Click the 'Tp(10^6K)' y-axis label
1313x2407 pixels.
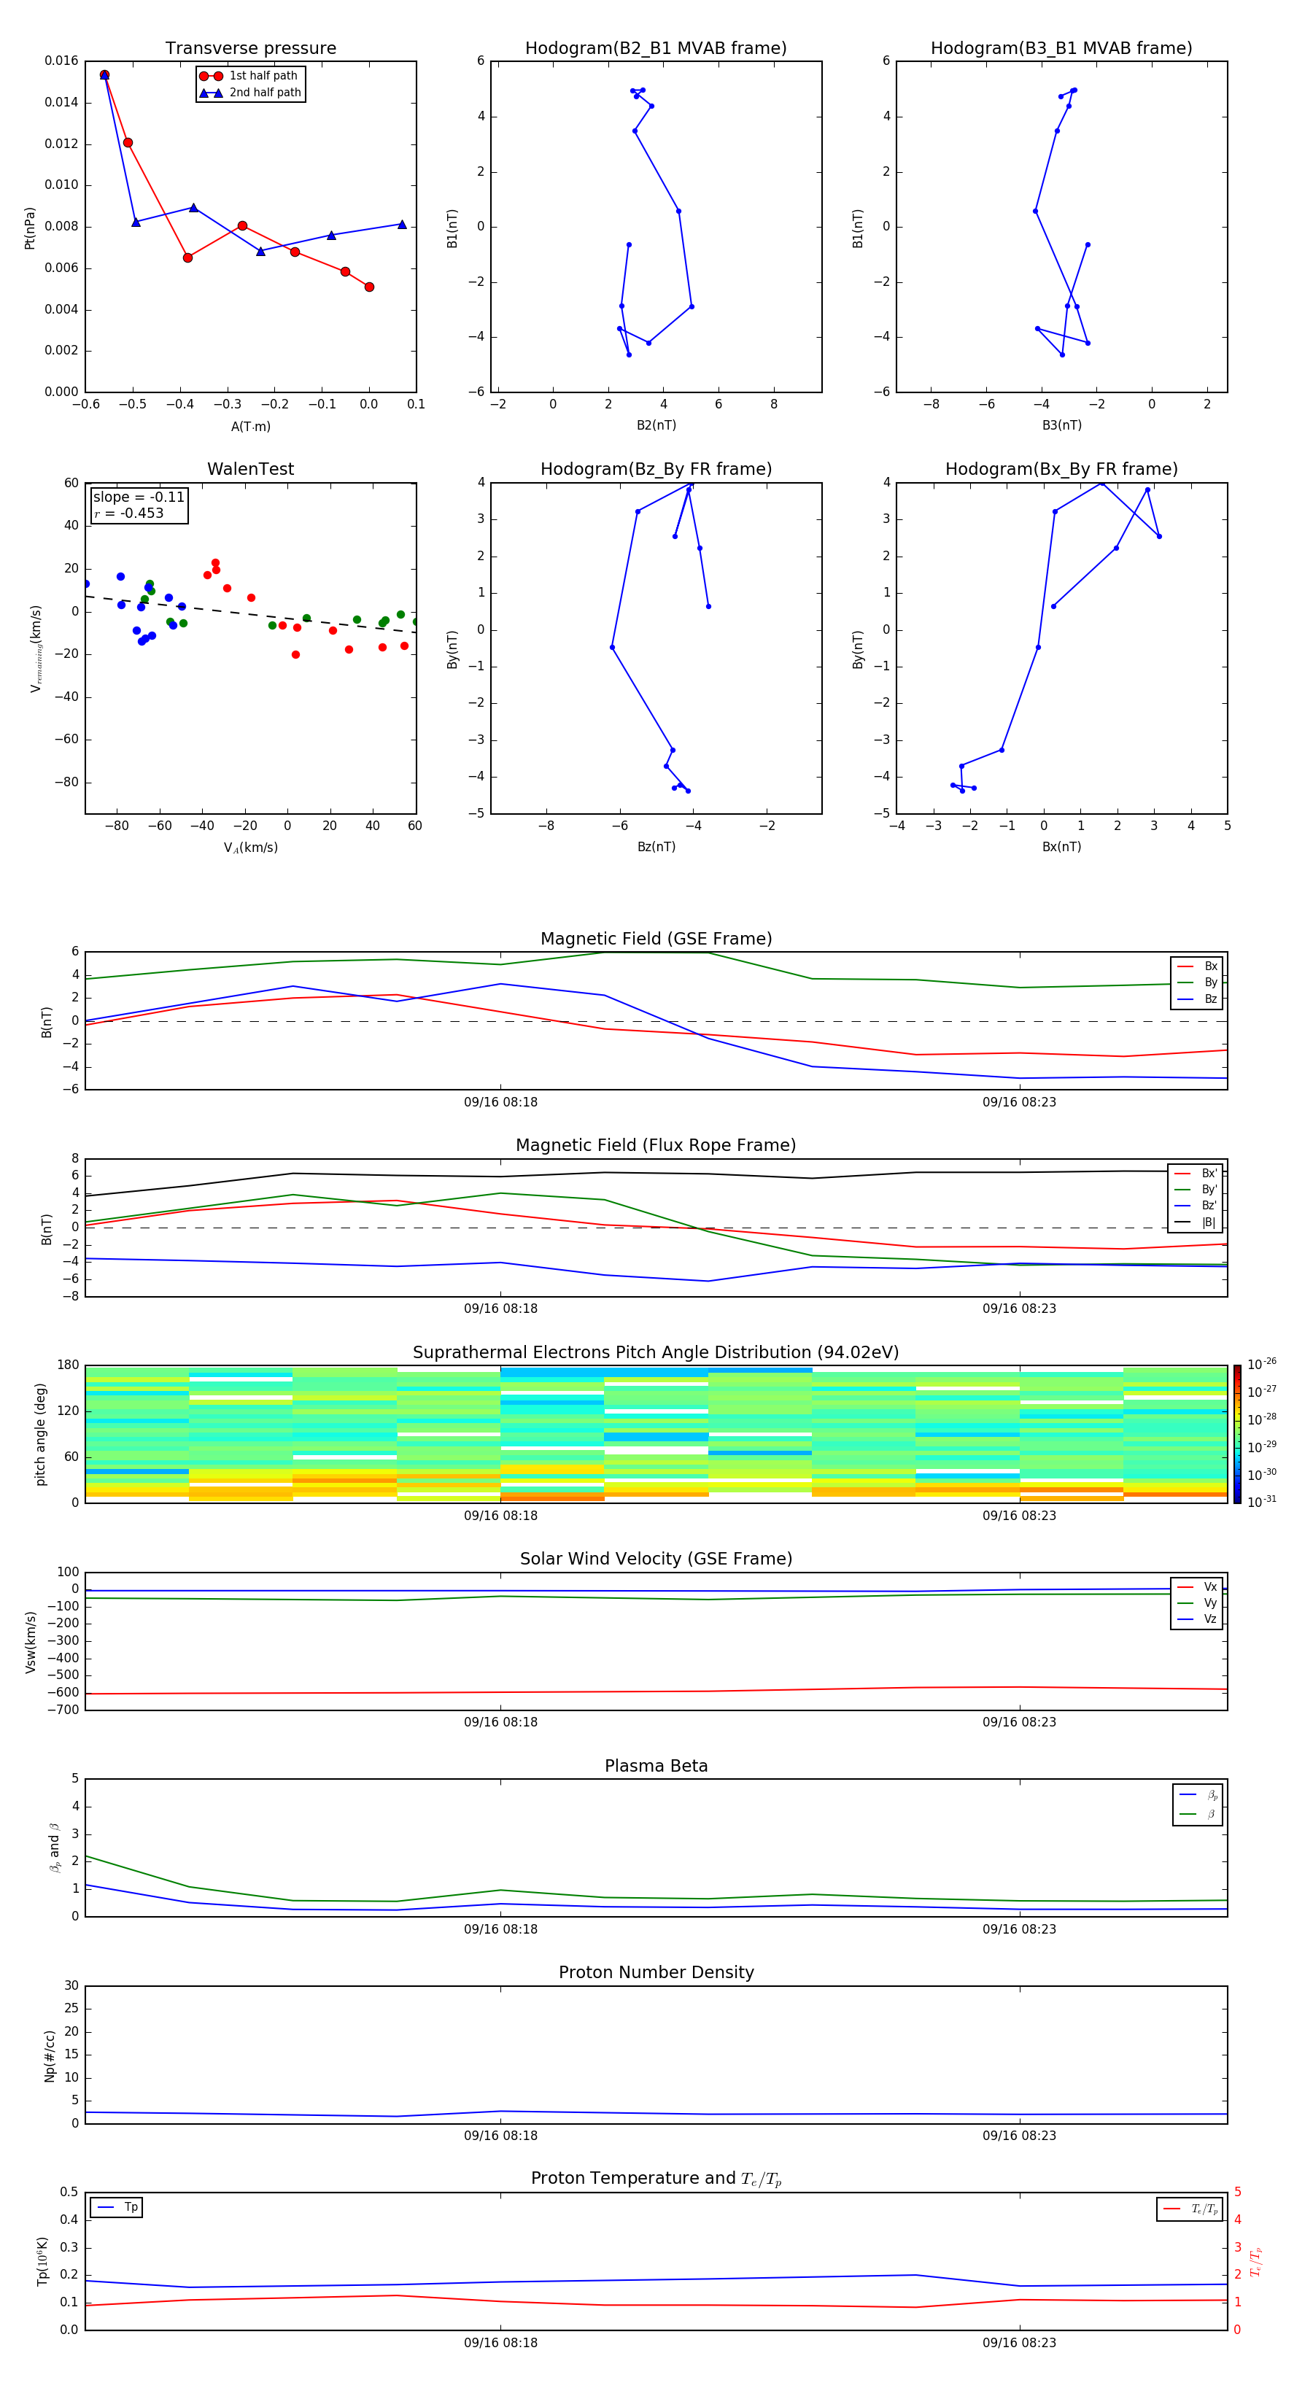tap(42, 2261)
